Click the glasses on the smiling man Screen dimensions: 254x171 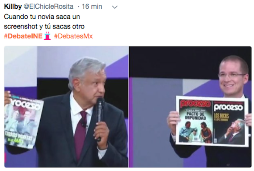tap(232, 75)
